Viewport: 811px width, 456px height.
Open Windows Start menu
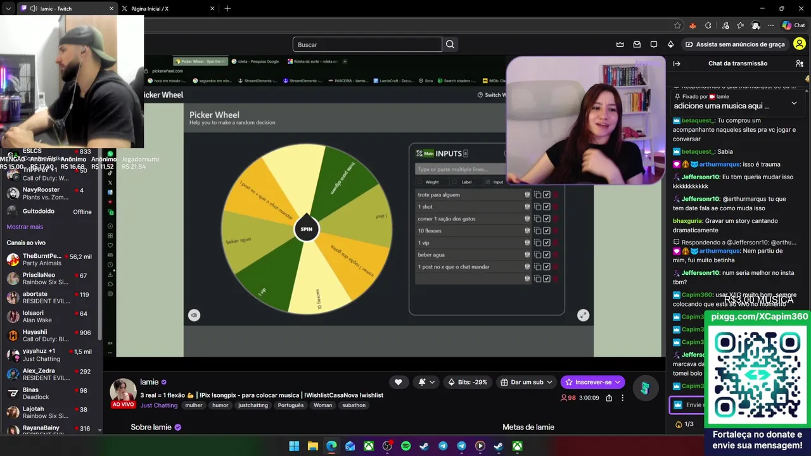pos(294,446)
